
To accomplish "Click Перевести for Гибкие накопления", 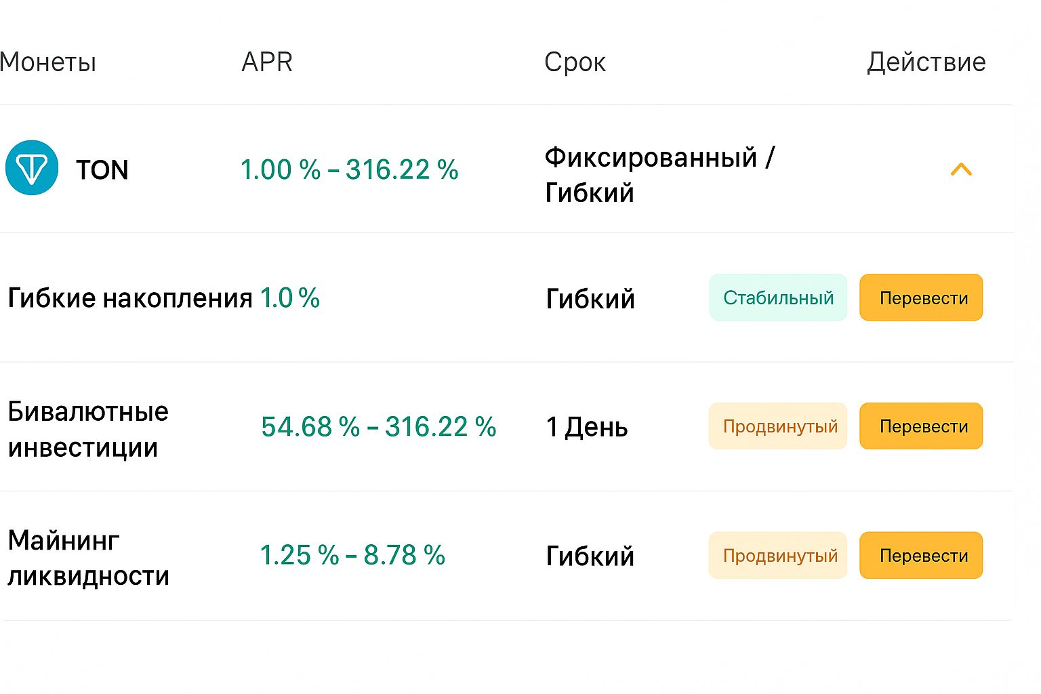I will (921, 298).
